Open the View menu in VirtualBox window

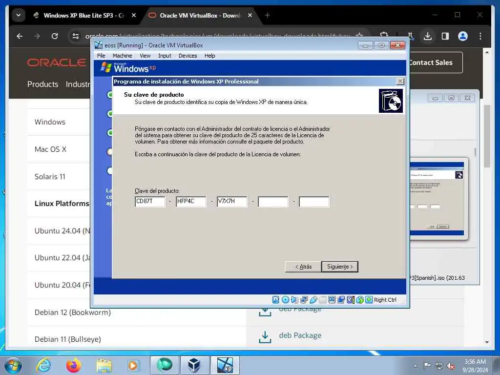pos(145,56)
